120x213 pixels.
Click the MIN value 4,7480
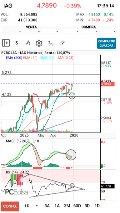94,20
